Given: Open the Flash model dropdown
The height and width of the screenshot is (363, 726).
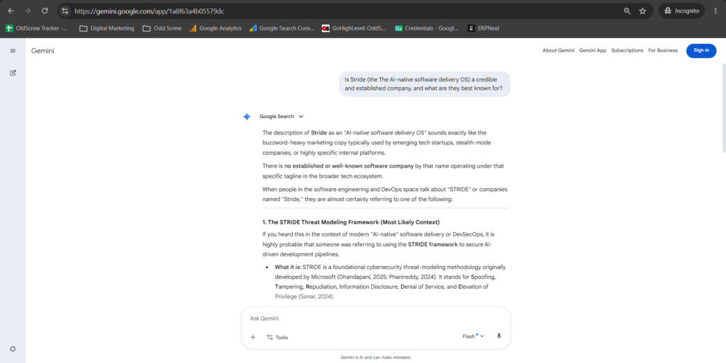Looking at the screenshot, I should coord(473,336).
